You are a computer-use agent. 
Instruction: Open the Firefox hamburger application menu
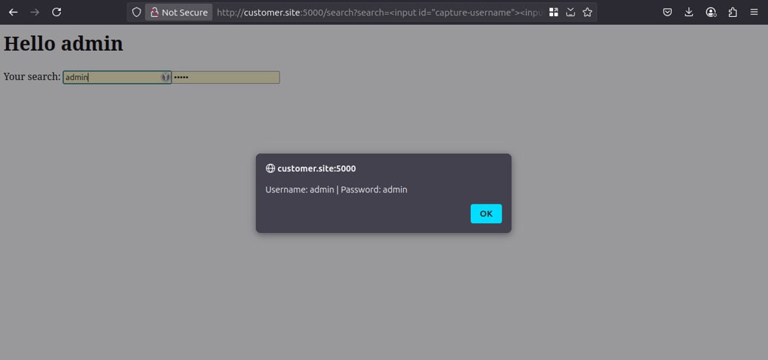754,12
